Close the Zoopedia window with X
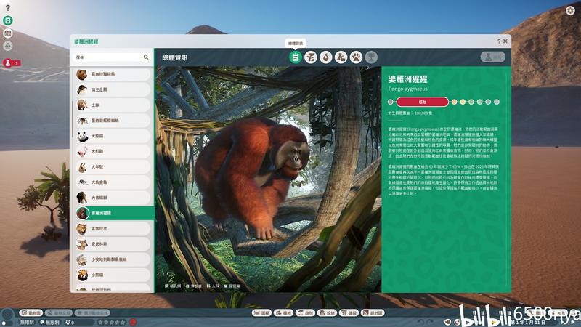Viewport: 581px width, 327px height. [x=505, y=41]
